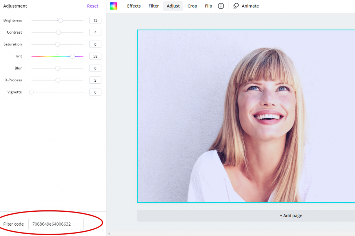
Task: Click the Blur slider handle
Action: pos(58,68)
